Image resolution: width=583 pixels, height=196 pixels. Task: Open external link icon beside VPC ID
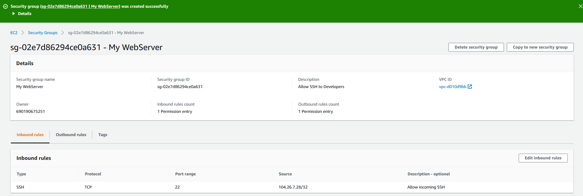coord(470,87)
